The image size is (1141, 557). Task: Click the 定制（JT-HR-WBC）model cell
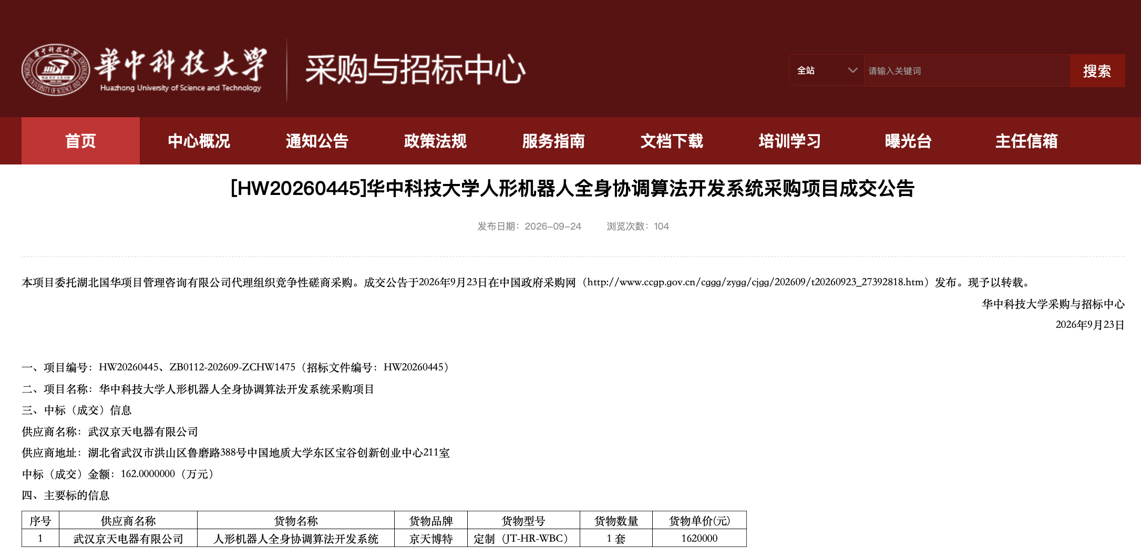point(523,539)
